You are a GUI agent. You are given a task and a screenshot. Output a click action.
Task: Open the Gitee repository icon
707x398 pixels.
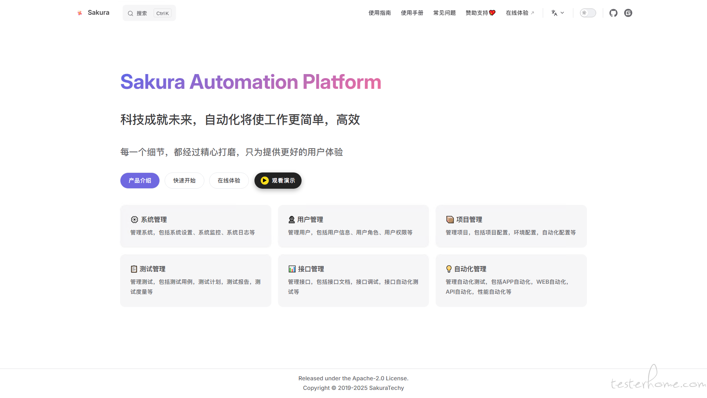(628, 13)
